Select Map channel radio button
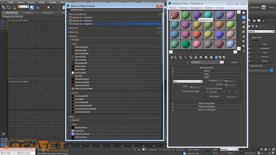Viewport: 276px width, 155px height. pos(207,96)
